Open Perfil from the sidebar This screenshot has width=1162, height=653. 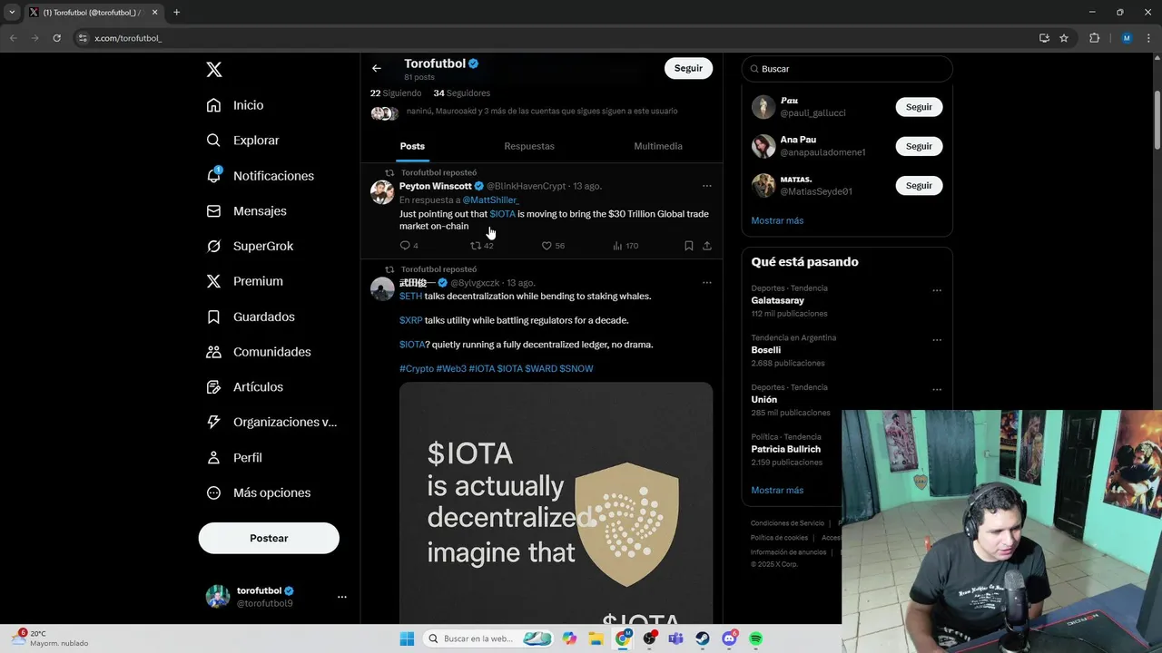pyautogui.click(x=234, y=457)
